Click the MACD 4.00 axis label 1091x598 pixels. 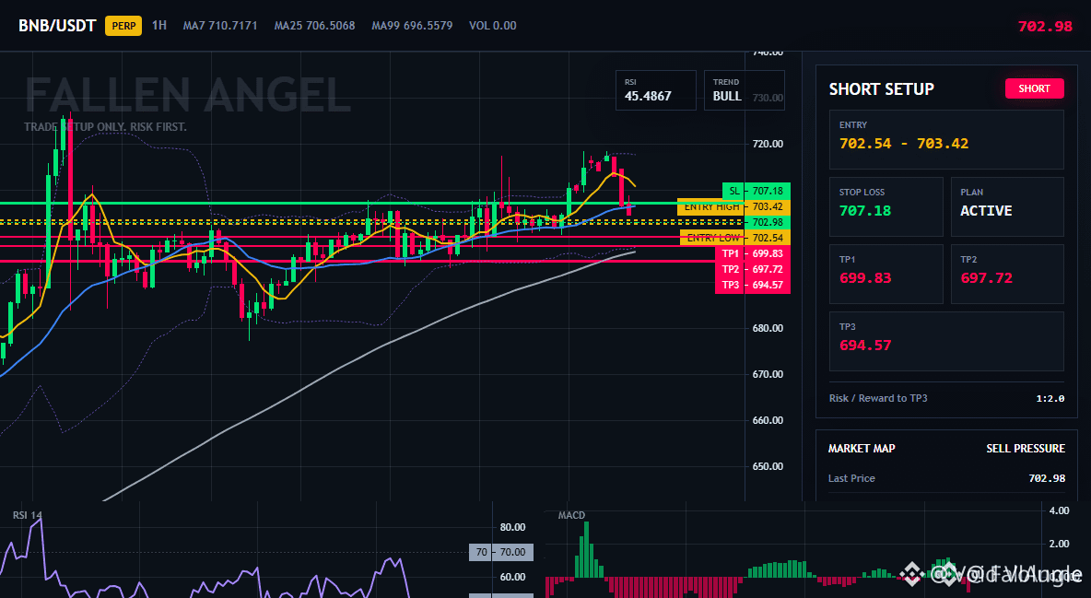pyautogui.click(x=1059, y=510)
